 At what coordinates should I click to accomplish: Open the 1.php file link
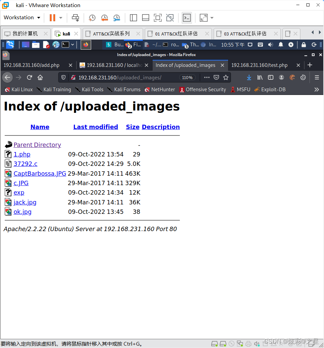click(22, 154)
